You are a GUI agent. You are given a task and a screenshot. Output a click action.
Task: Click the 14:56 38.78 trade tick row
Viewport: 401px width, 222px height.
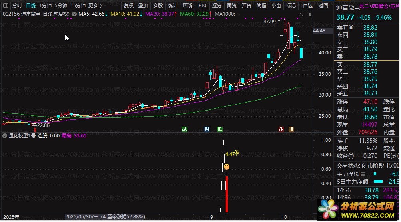tap(367, 190)
